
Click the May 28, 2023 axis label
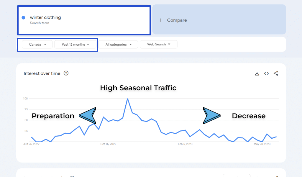[262, 144]
